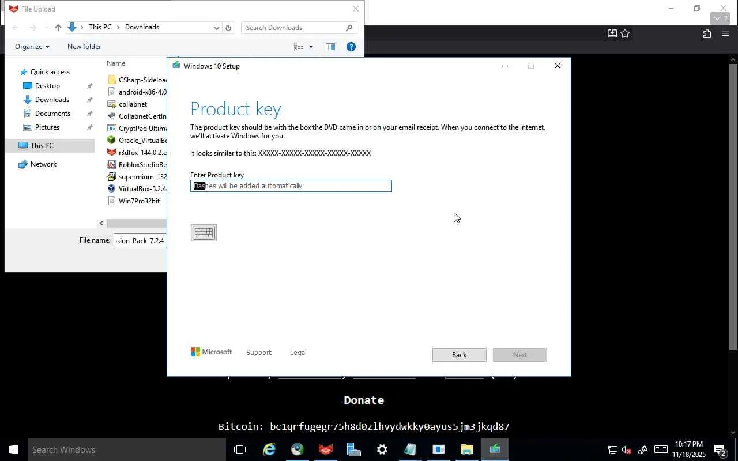Click the browser page vertical scrollbar

(733, 206)
